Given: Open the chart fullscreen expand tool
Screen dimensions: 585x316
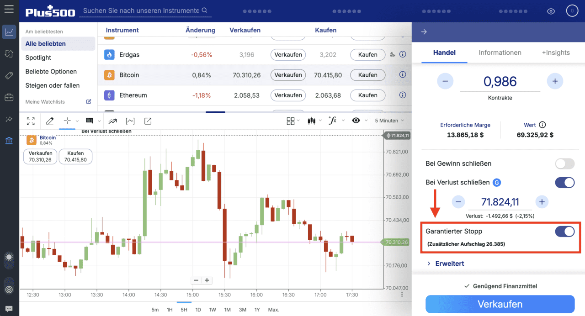Looking at the screenshot, I should 31,121.
